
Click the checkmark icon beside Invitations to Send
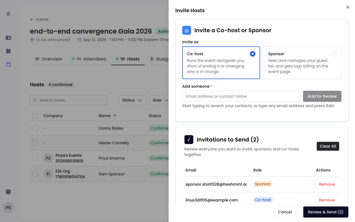point(189,140)
